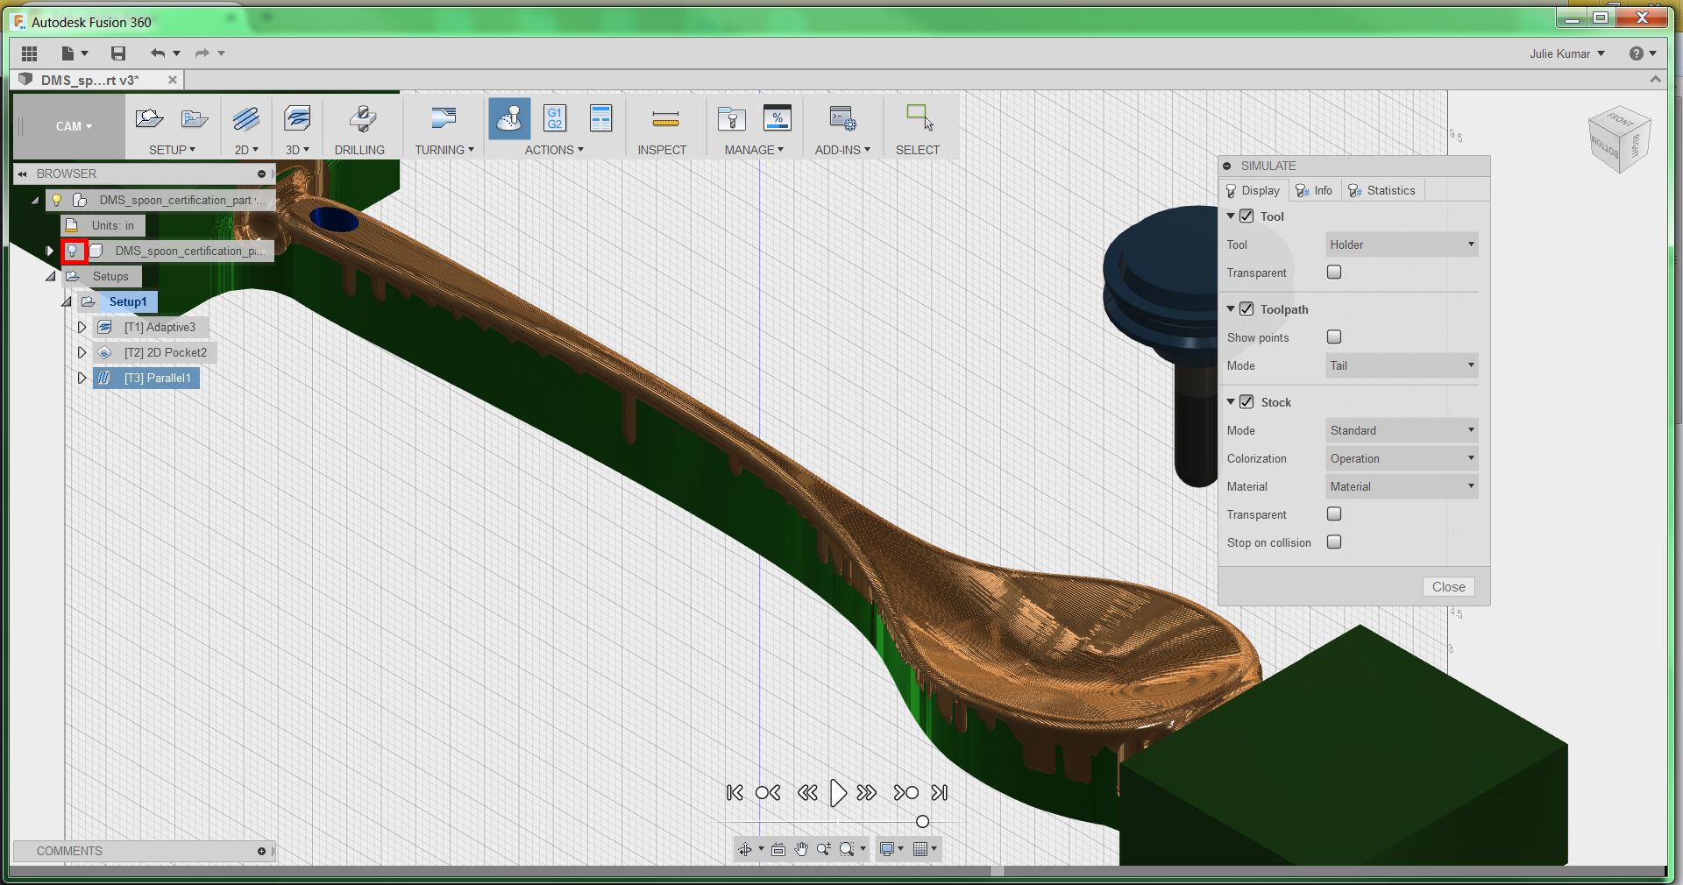The width and height of the screenshot is (1683, 885).
Task: Click the simulation progress slider handle
Action: 922,822
